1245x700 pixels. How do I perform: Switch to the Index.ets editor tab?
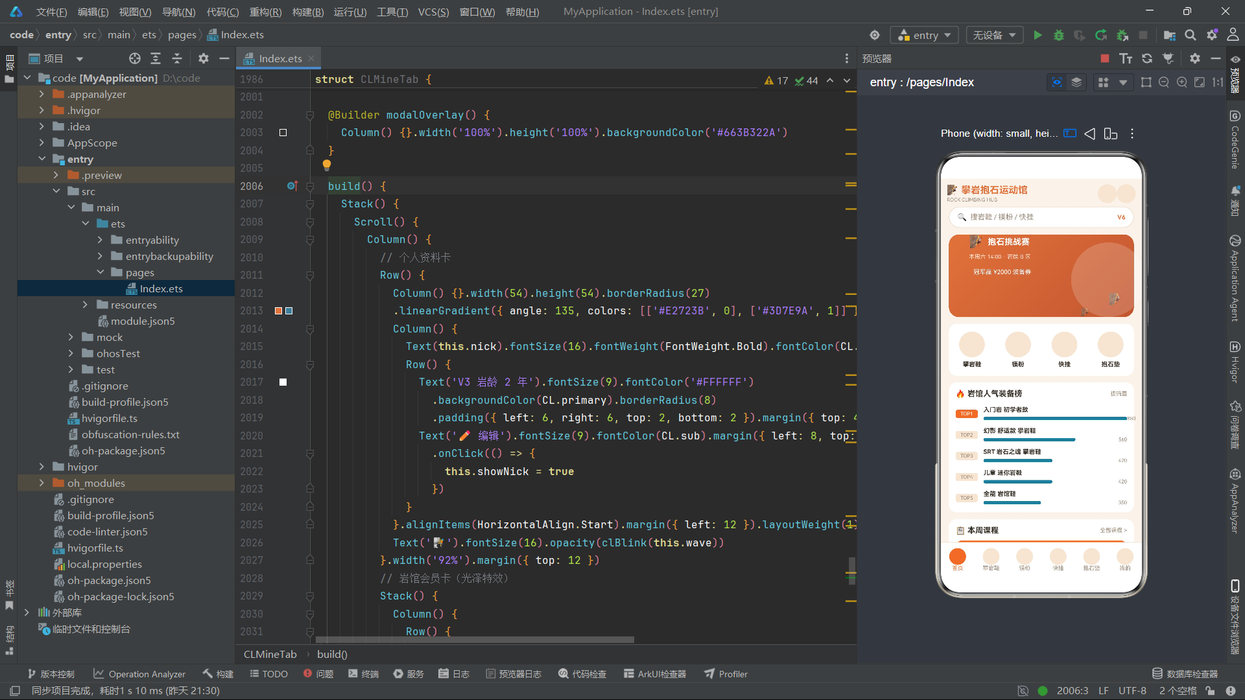[x=279, y=58]
